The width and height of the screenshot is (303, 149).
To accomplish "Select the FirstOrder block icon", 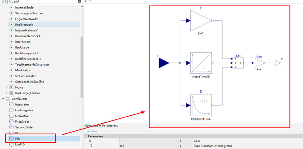I will 11,122.
